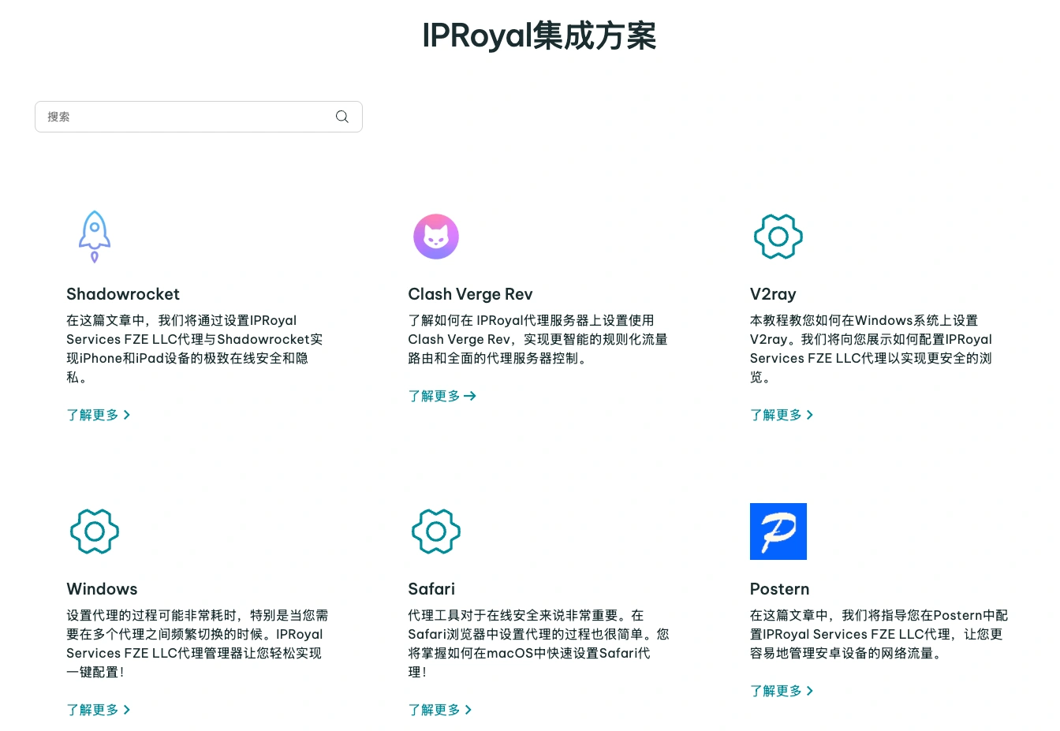This screenshot has height=731, width=1060.
Task: Click the V2ray description paragraph
Action: pyautogui.click(x=872, y=349)
